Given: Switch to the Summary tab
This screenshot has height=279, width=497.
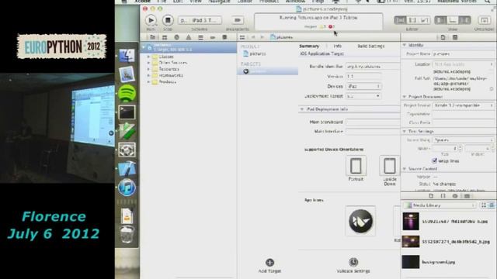Looking at the screenshot, I should pos(309,46).
